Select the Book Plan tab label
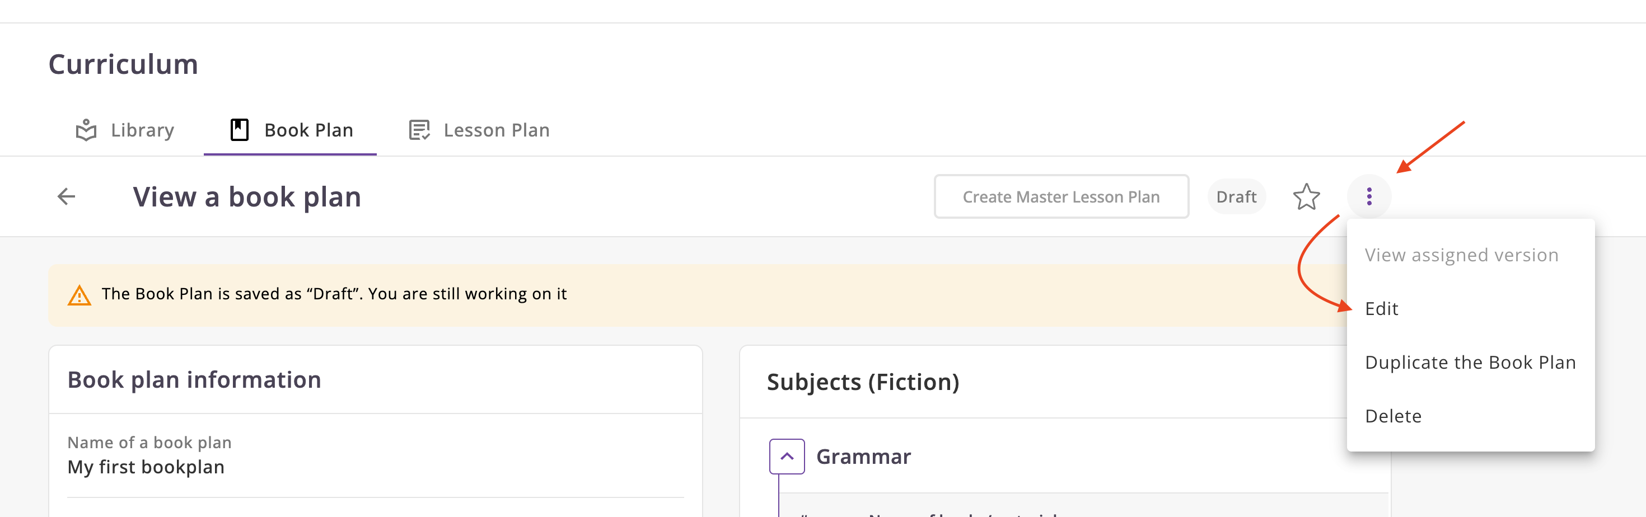This screenshot has height=517, width=1646. point(308,130)
